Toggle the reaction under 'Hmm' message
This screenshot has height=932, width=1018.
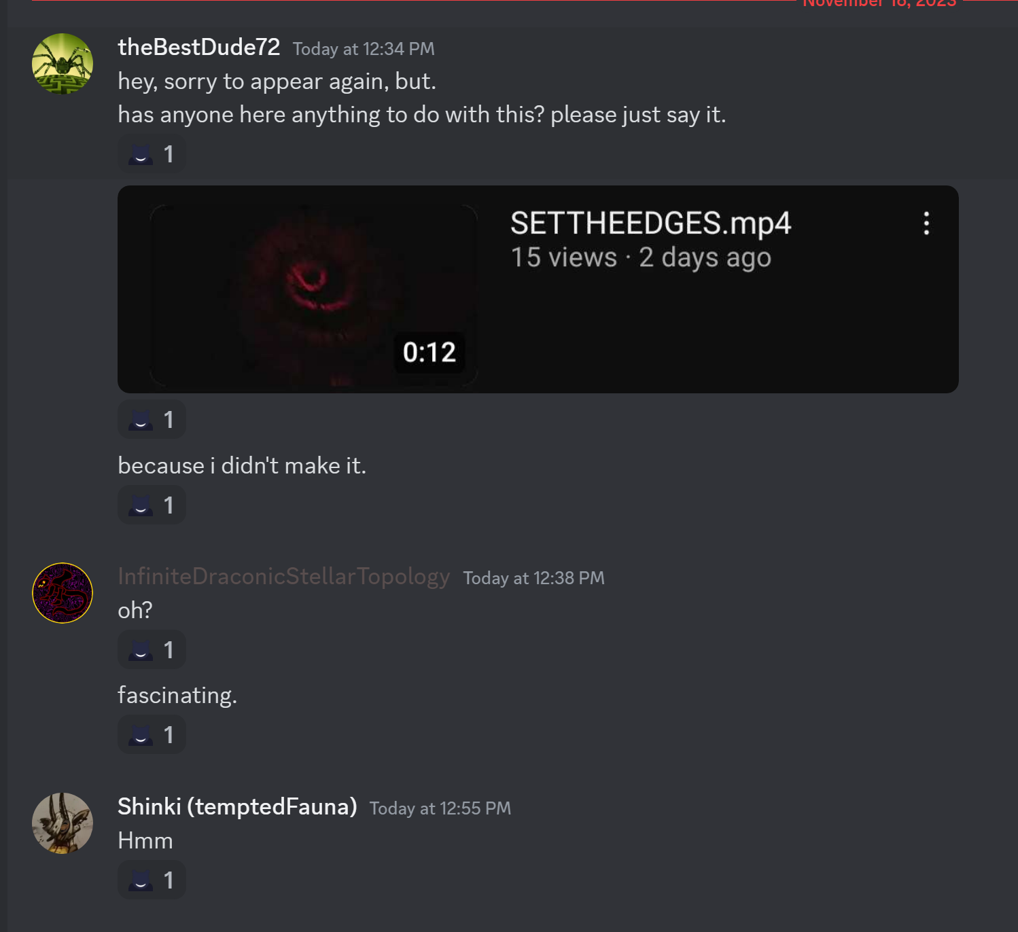pos(152,880)
